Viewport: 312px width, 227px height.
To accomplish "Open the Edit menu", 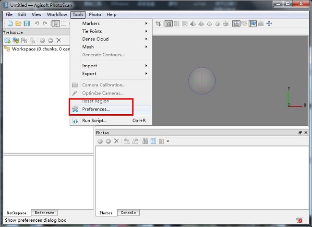I will [22, 14].
